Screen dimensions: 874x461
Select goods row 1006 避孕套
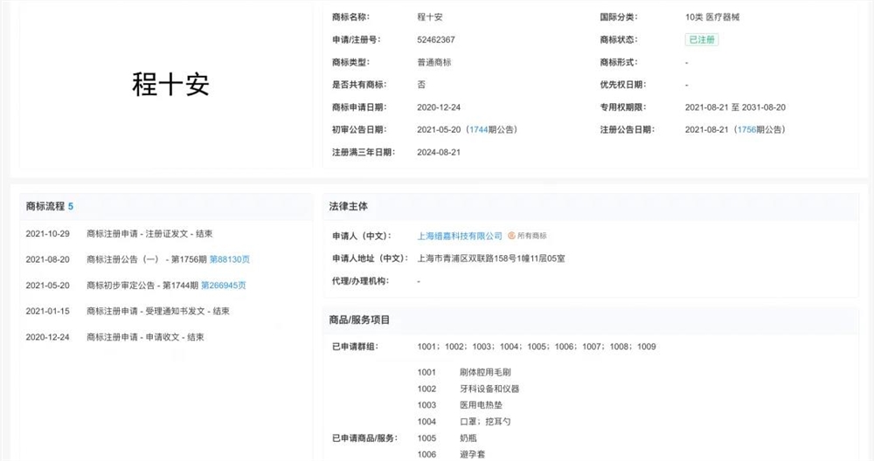pyautogui.click(x=451, y=455)
